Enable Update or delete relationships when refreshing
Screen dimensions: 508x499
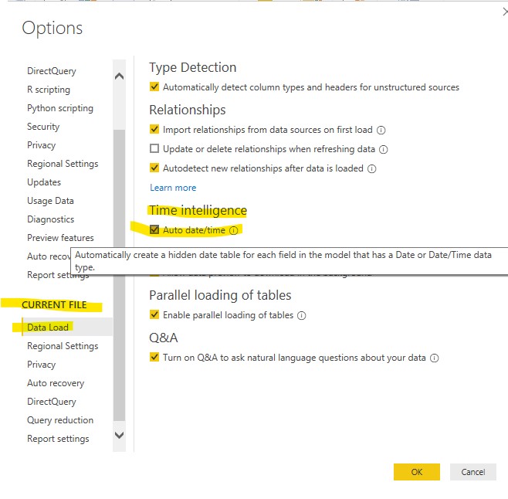click(154, 148)
